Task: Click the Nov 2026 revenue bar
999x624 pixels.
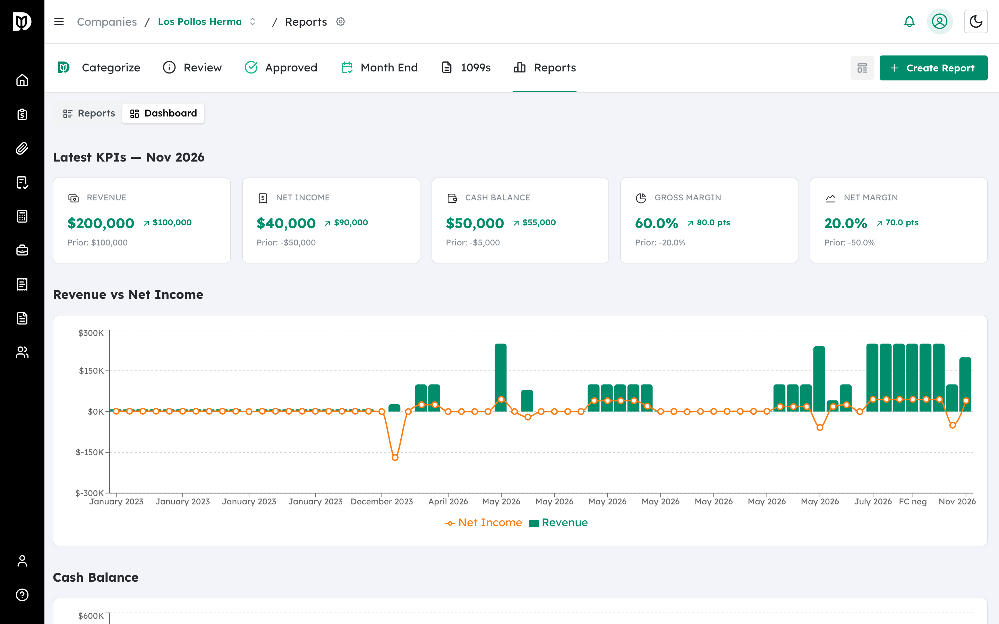Action: pos(965,384)
